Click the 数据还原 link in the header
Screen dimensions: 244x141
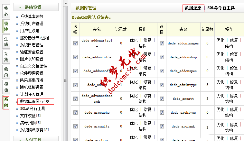tap(193, 8)
